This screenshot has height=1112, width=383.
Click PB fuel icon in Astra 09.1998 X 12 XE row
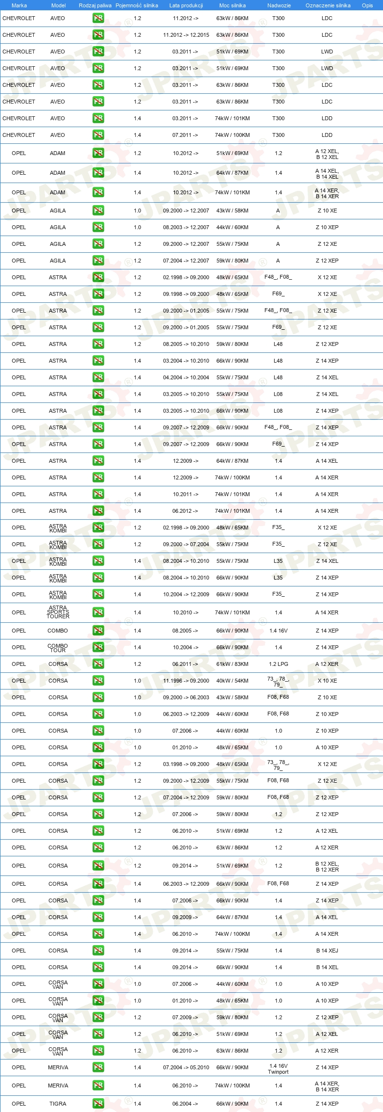coord(98,294)
